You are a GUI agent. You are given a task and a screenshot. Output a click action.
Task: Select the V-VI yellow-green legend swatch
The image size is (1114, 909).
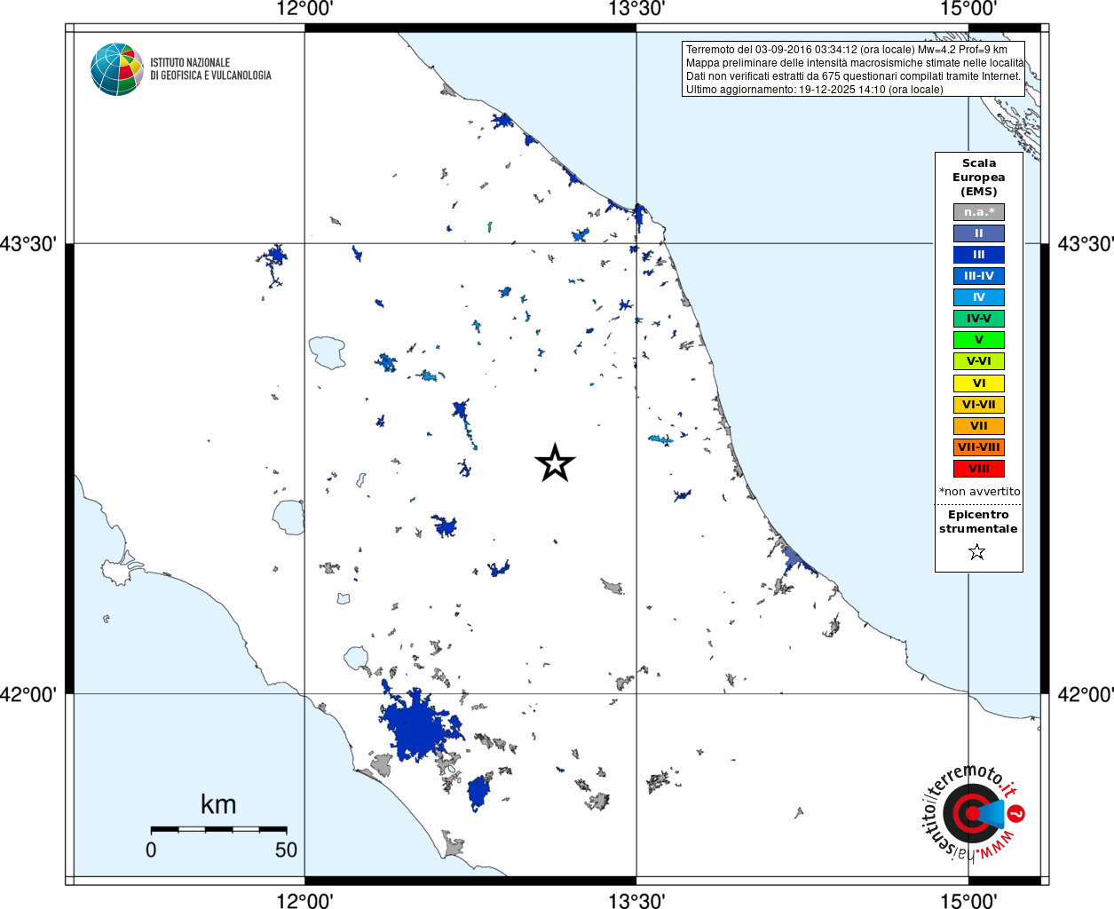click(979, 361)
